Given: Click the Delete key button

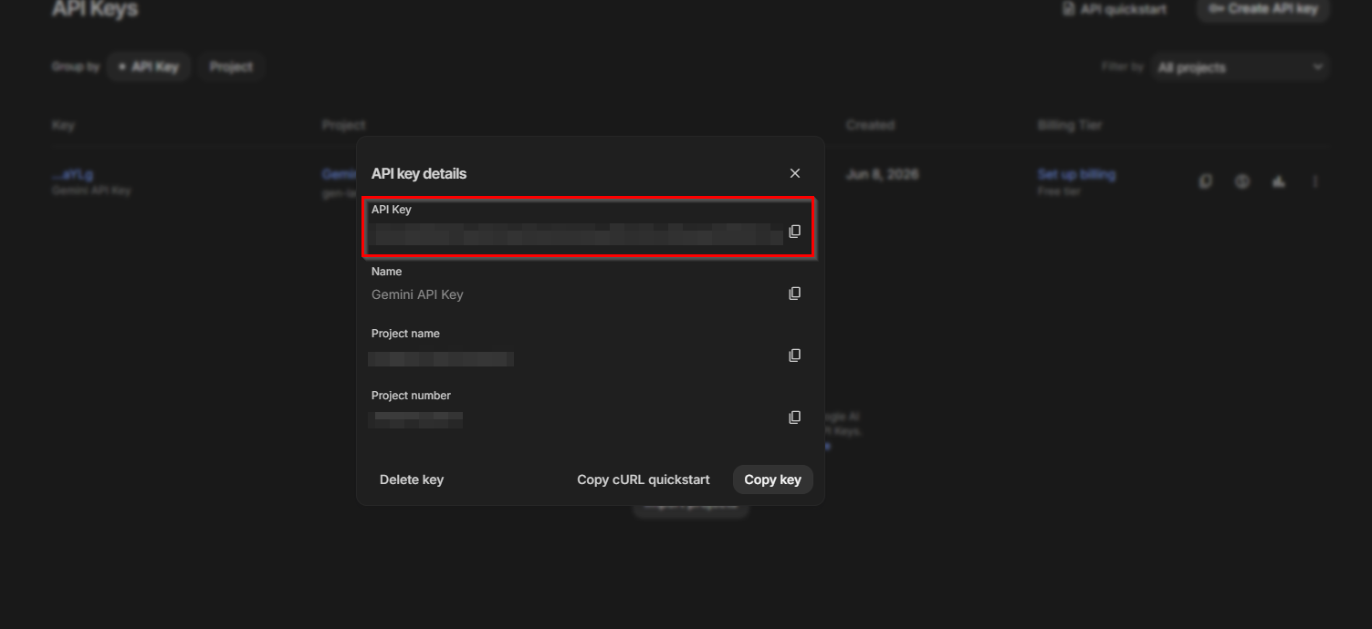Looking at the screenshot, I should point(412,479).
